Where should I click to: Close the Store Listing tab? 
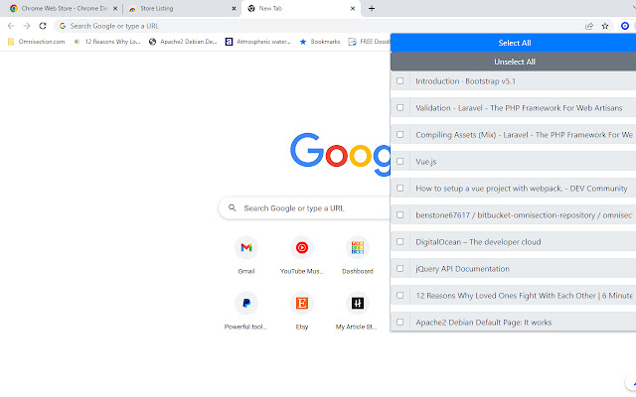click(235, 8)
